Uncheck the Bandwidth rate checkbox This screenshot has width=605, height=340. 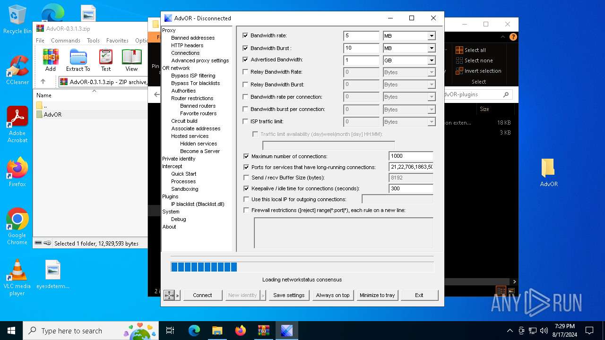[x=245, y=35]
